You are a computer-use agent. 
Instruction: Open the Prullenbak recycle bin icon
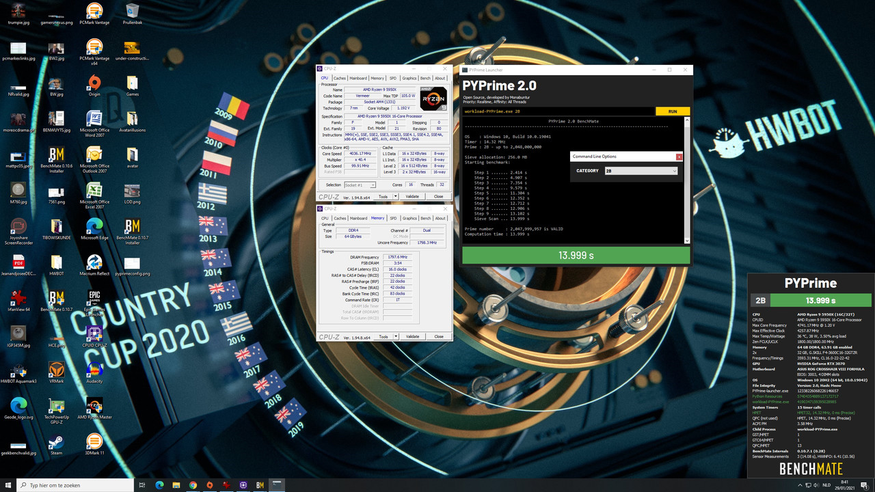133,14
